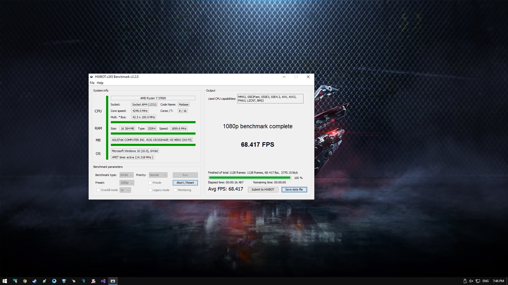
Task: Click the HWBOT window title icon
Action: [x=92, y=77]
